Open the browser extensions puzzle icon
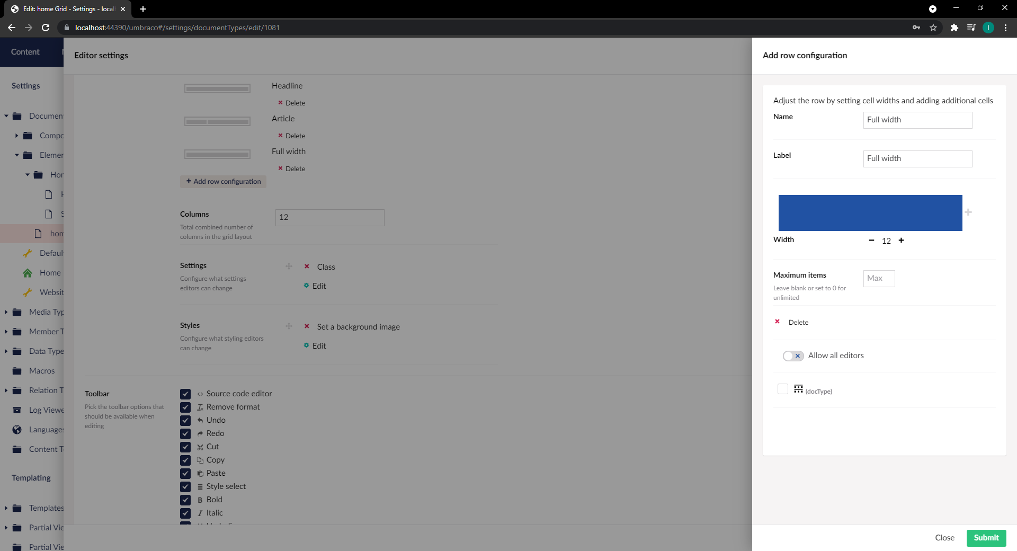This screenshot has height=551, width=1017. 954,28
